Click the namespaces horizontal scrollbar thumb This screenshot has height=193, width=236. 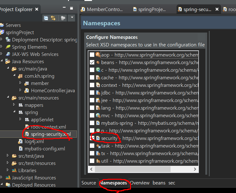pos(133,169)
